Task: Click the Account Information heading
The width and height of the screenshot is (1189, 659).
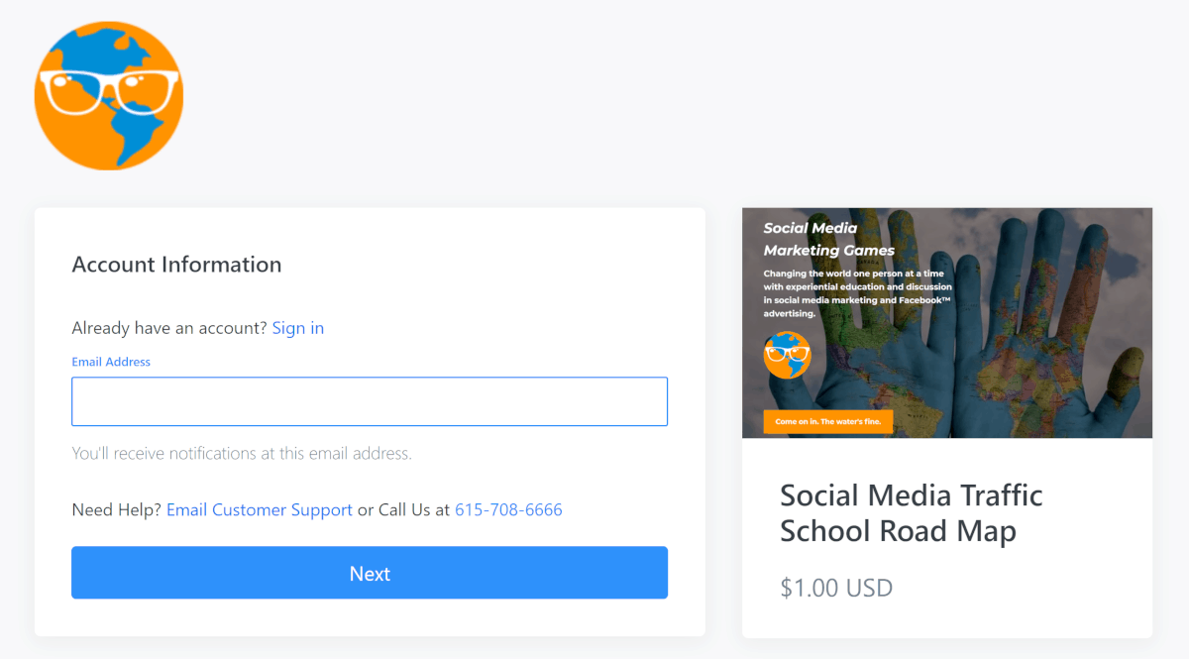Action: pos(177,265)
